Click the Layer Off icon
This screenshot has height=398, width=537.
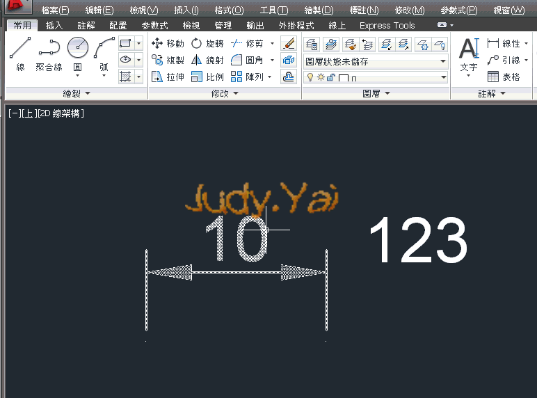click(440, 45)
